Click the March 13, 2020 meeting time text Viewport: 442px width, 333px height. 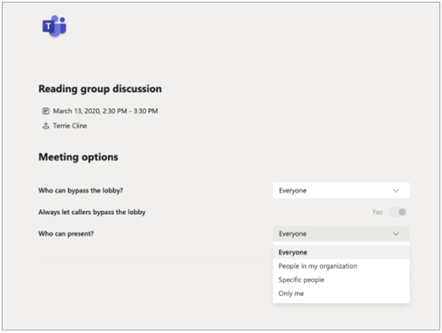105,111
